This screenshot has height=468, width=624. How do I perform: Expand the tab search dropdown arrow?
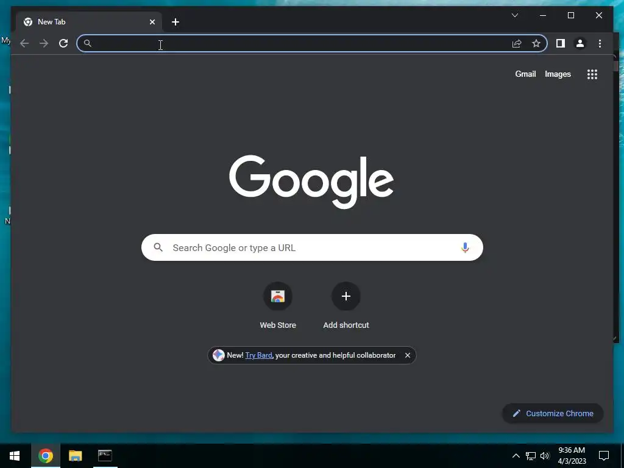514,15
